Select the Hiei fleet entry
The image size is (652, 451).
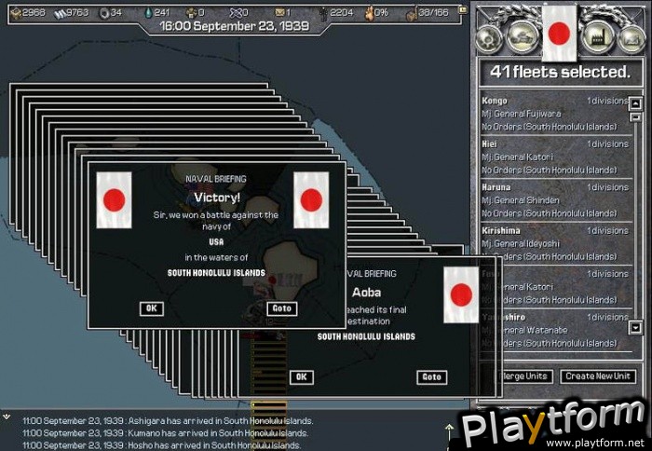tap(555, 157)
